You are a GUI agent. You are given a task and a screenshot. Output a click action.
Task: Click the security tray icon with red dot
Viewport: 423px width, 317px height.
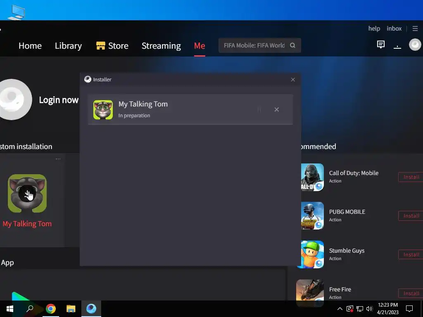pyautogui.click(x=350, y=309)
